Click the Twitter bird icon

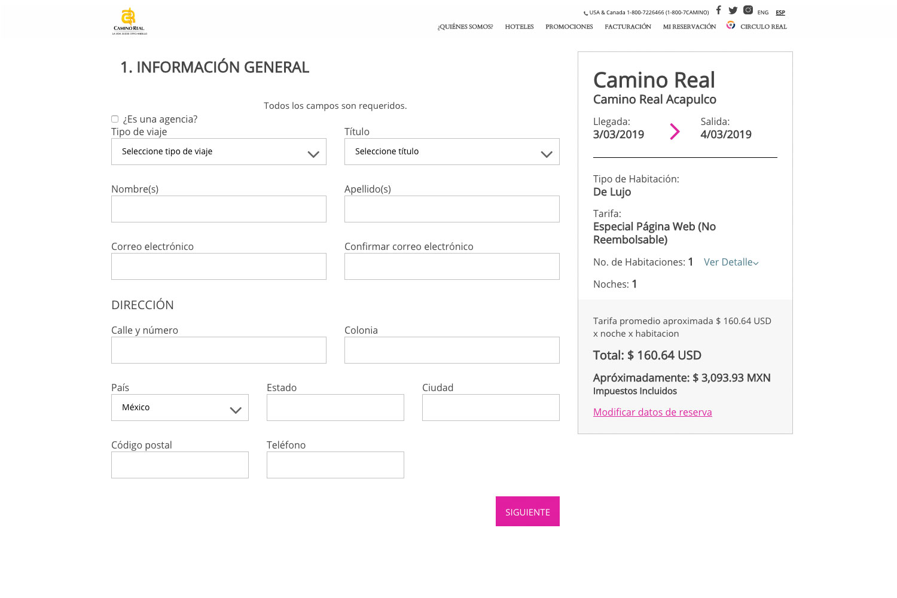(x=733, y=10)
